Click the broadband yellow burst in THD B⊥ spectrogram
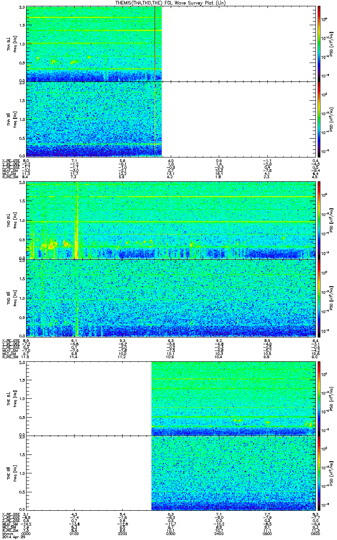The height and width of the screenshot is (540, 337). coord(76,220)
